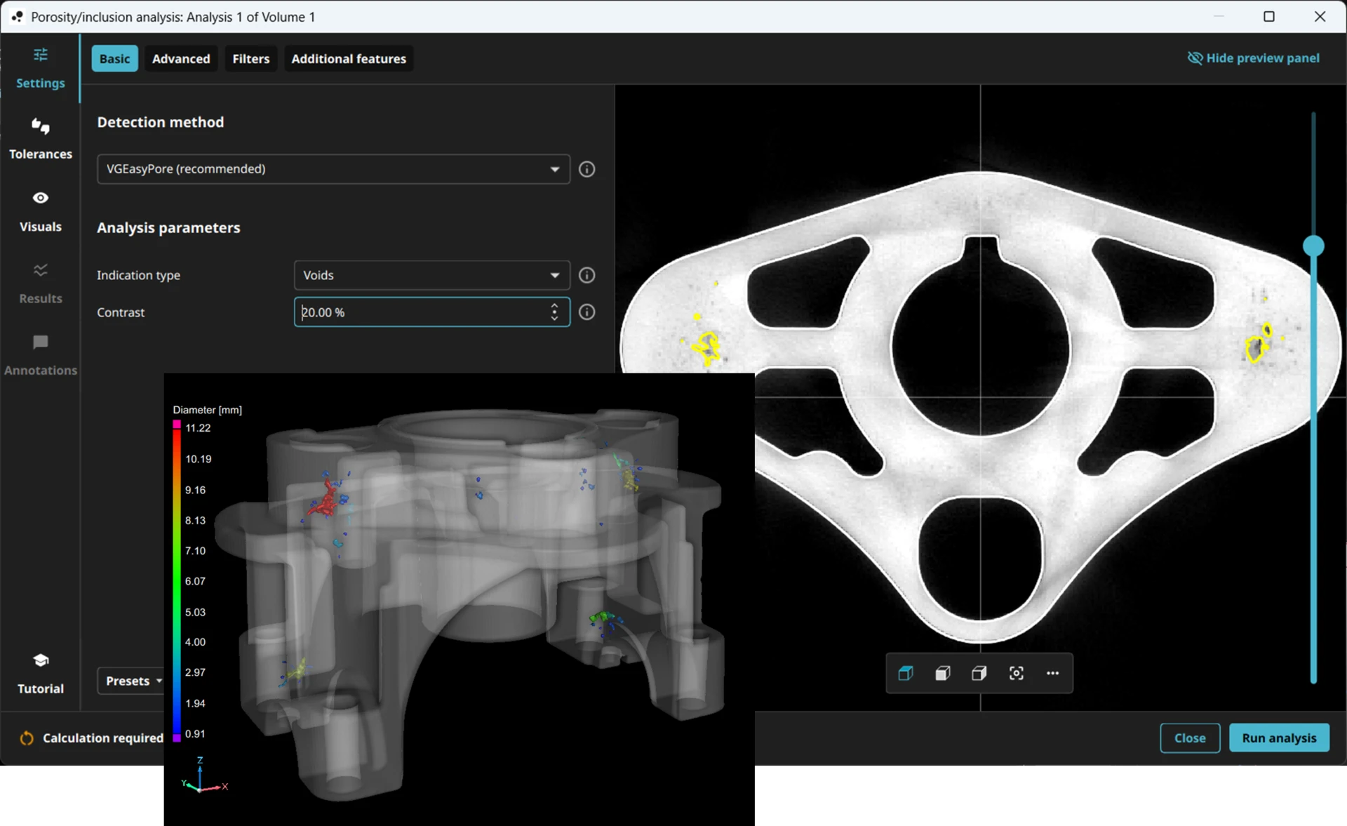1347x826 pixels.
Task: Open the three-dots more options menu
Action: 1052,674
